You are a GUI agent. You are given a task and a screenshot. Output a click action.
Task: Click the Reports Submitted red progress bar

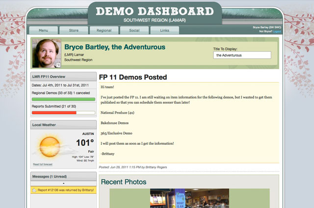point(63,113)
